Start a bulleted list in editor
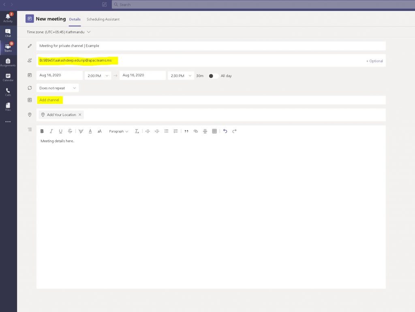 (x=166, y=131)
